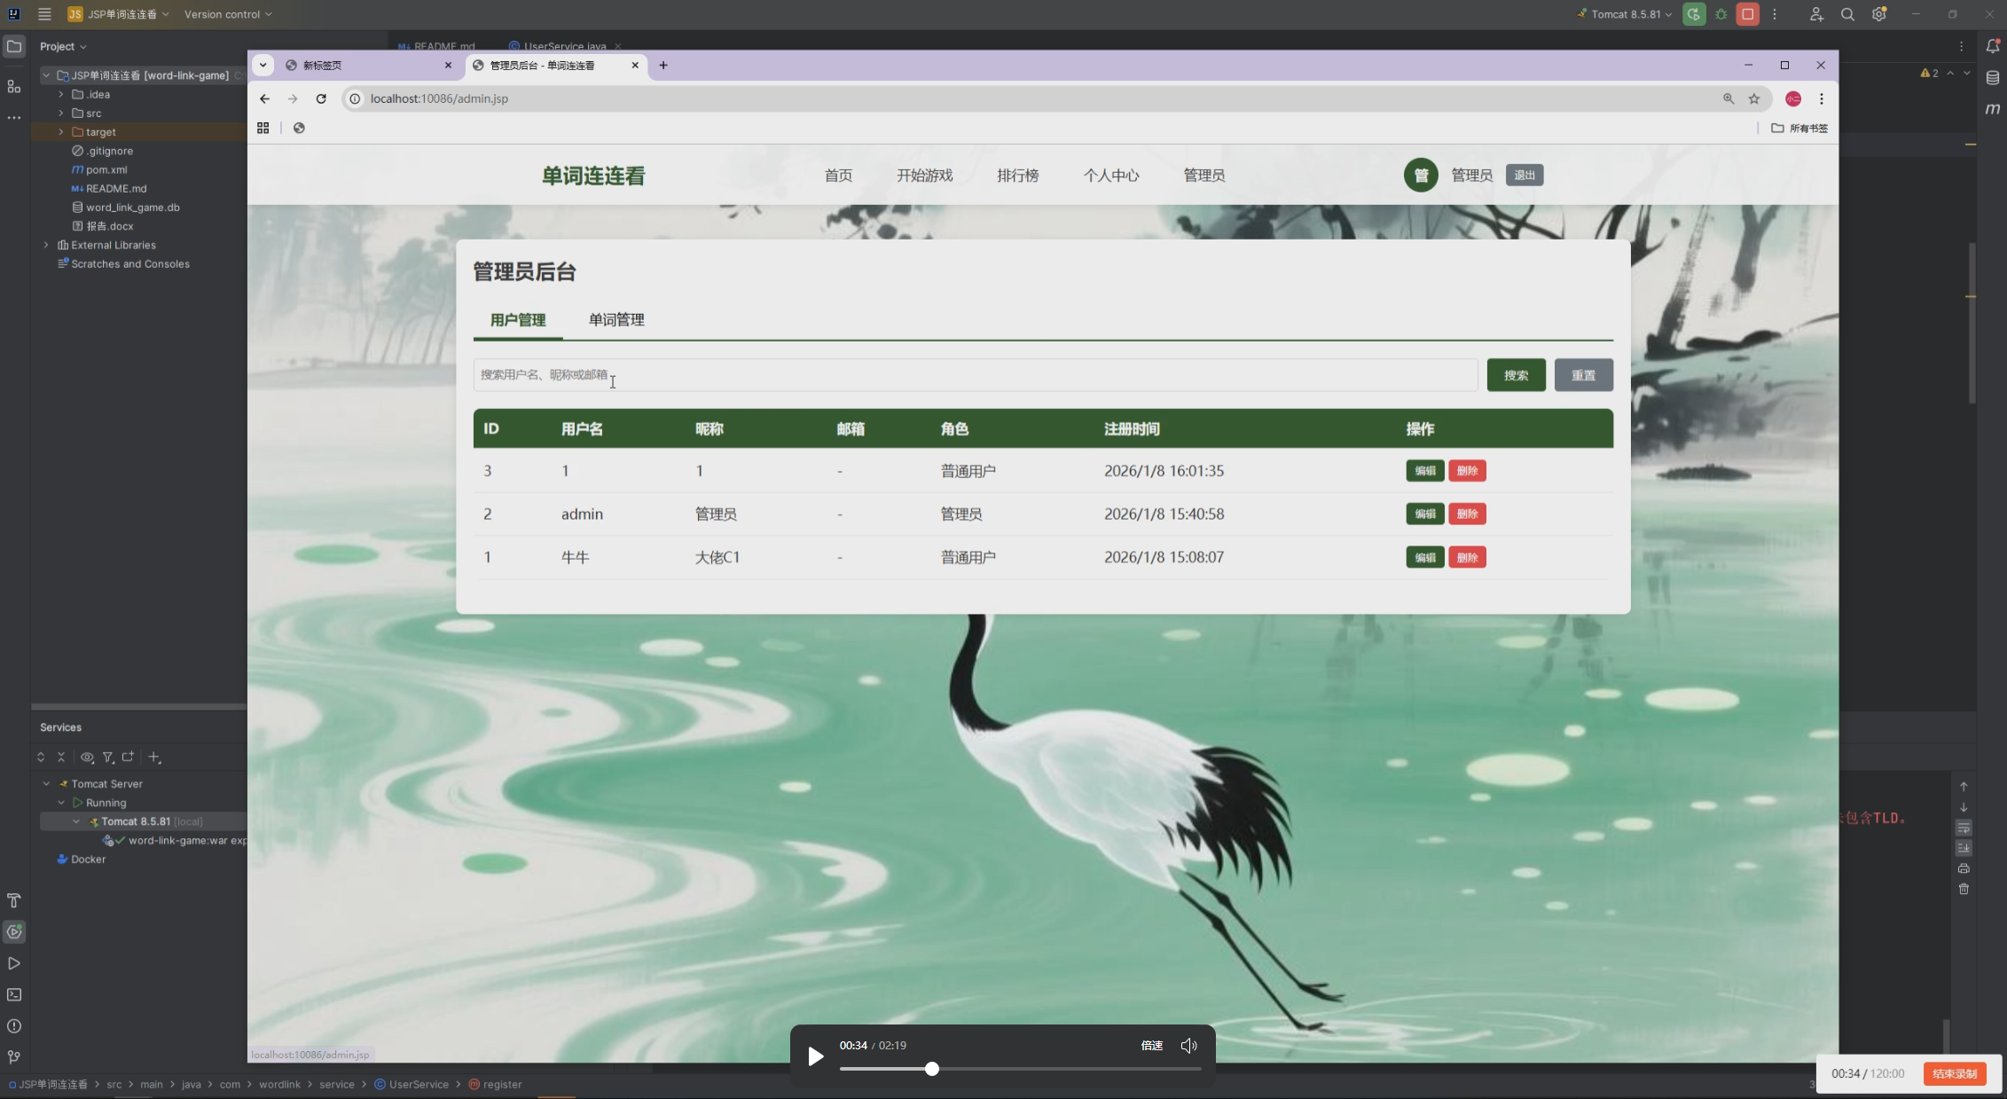The width and height of the screenshot is (2007, 1099).
Task: Focus the user search input field
Action: [976, 375]
